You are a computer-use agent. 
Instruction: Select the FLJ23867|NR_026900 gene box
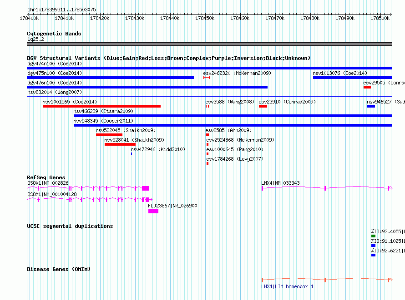click(x=153, y=211)
